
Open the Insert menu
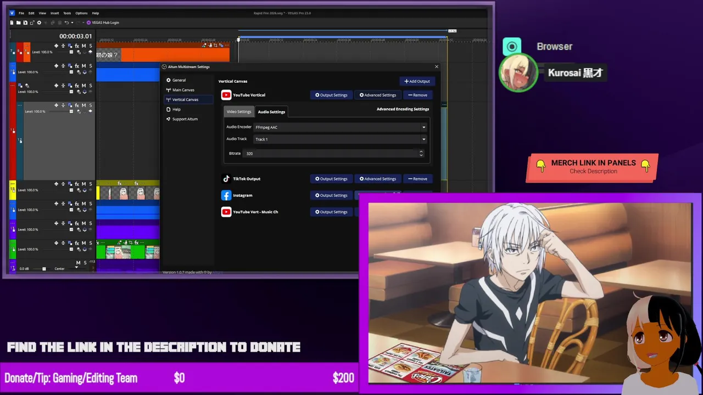coord(55,13)
